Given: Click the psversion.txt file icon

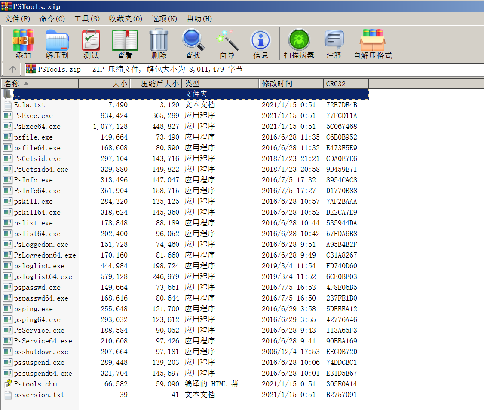Looking at the screenshot, I should tap(8, 395).
